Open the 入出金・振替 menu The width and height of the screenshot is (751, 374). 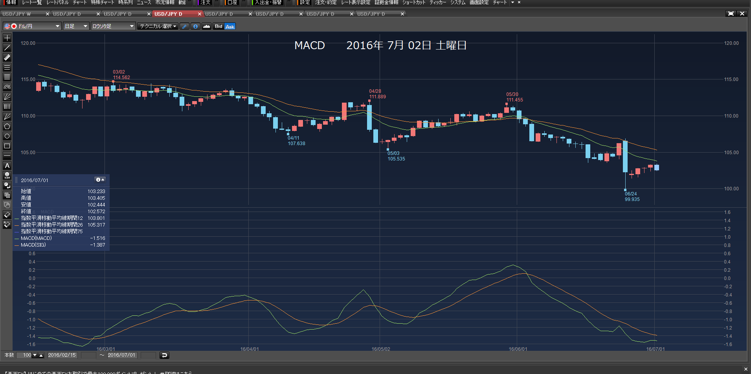[x=268, y=2]
